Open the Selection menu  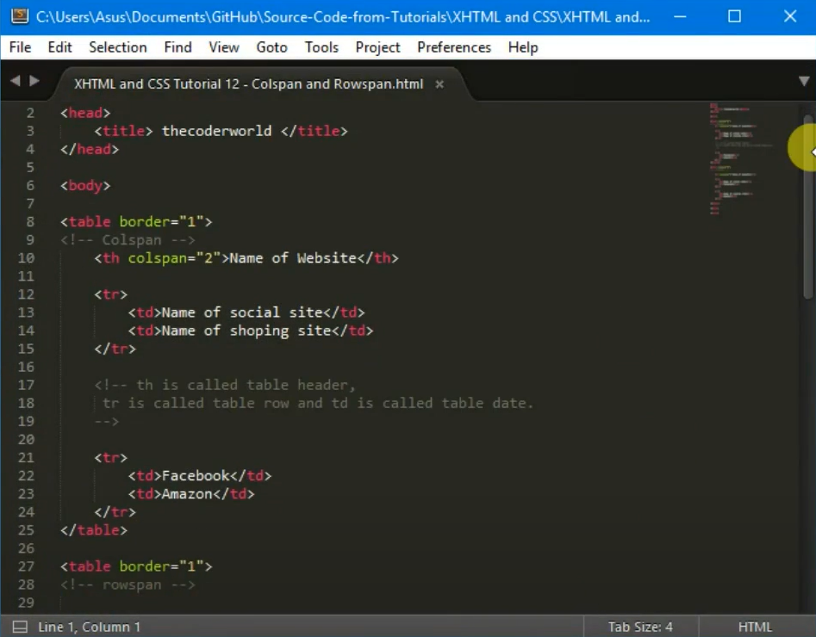(117, 47)
